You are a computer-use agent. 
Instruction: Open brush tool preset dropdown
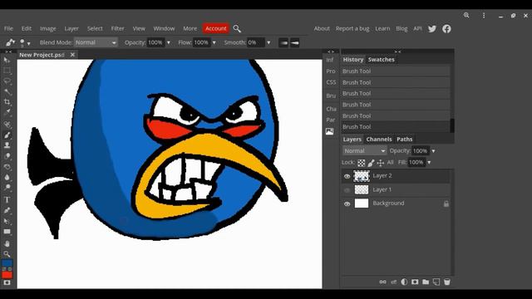point(10,42)
